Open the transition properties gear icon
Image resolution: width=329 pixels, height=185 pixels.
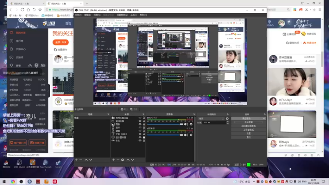(227, 118)
